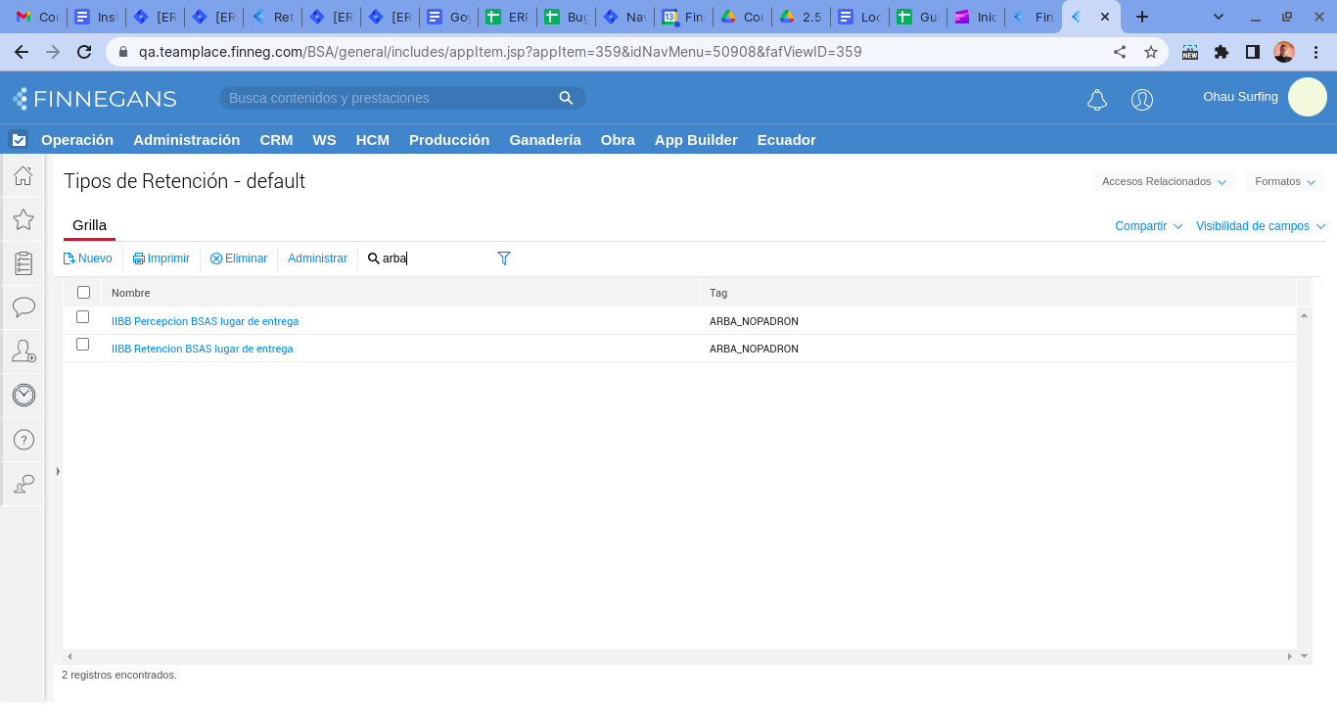The image size is (1337, 705).
Task: Click the filter funnel icon
Action: tap(504, 258)
